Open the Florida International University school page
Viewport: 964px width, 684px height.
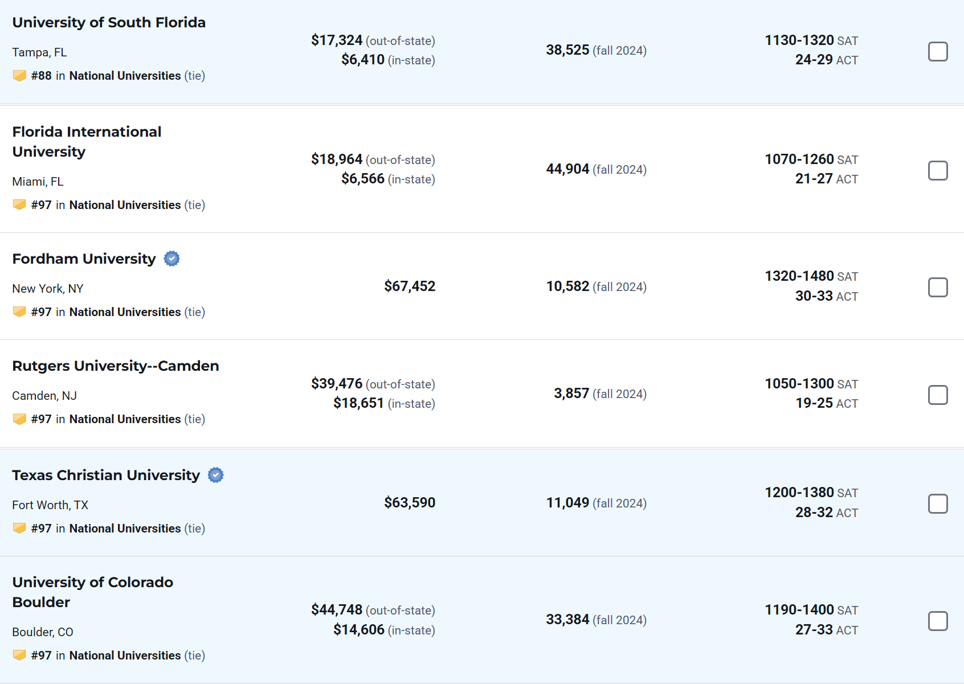point(87,141)
